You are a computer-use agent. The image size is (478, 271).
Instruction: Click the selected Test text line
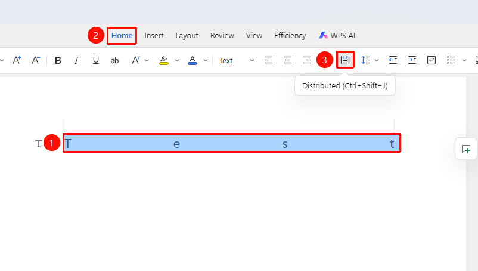coord(232,143)
